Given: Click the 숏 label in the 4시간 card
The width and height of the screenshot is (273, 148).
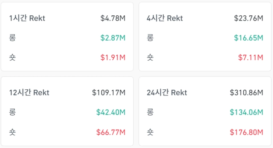Looking at the screenshot, I should (150, 57).
